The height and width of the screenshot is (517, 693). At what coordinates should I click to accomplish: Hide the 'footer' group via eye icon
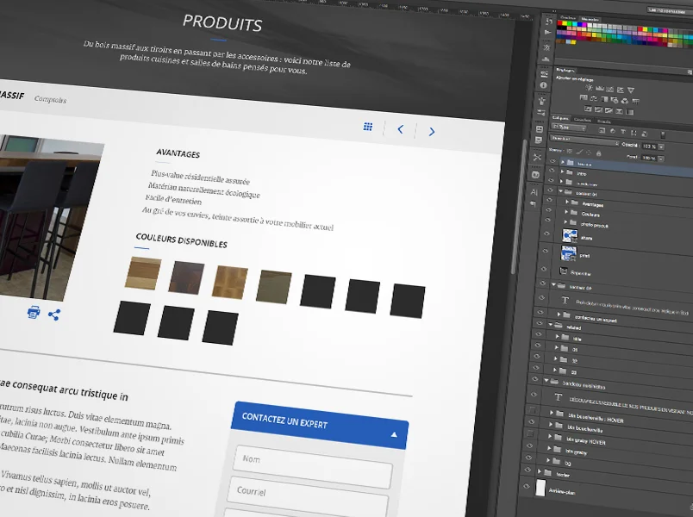(528, 470)
